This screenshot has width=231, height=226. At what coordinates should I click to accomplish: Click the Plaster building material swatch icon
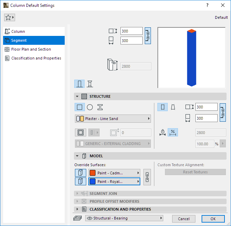pos(80,119)
